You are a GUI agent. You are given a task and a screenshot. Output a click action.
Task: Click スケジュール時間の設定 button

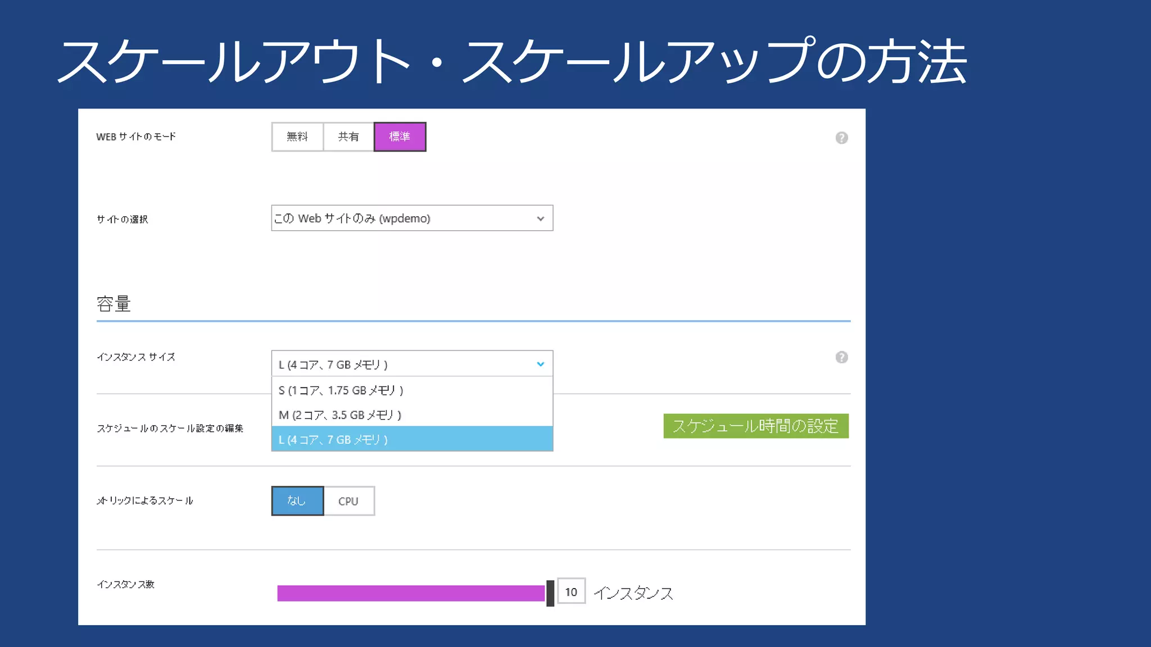755,426
